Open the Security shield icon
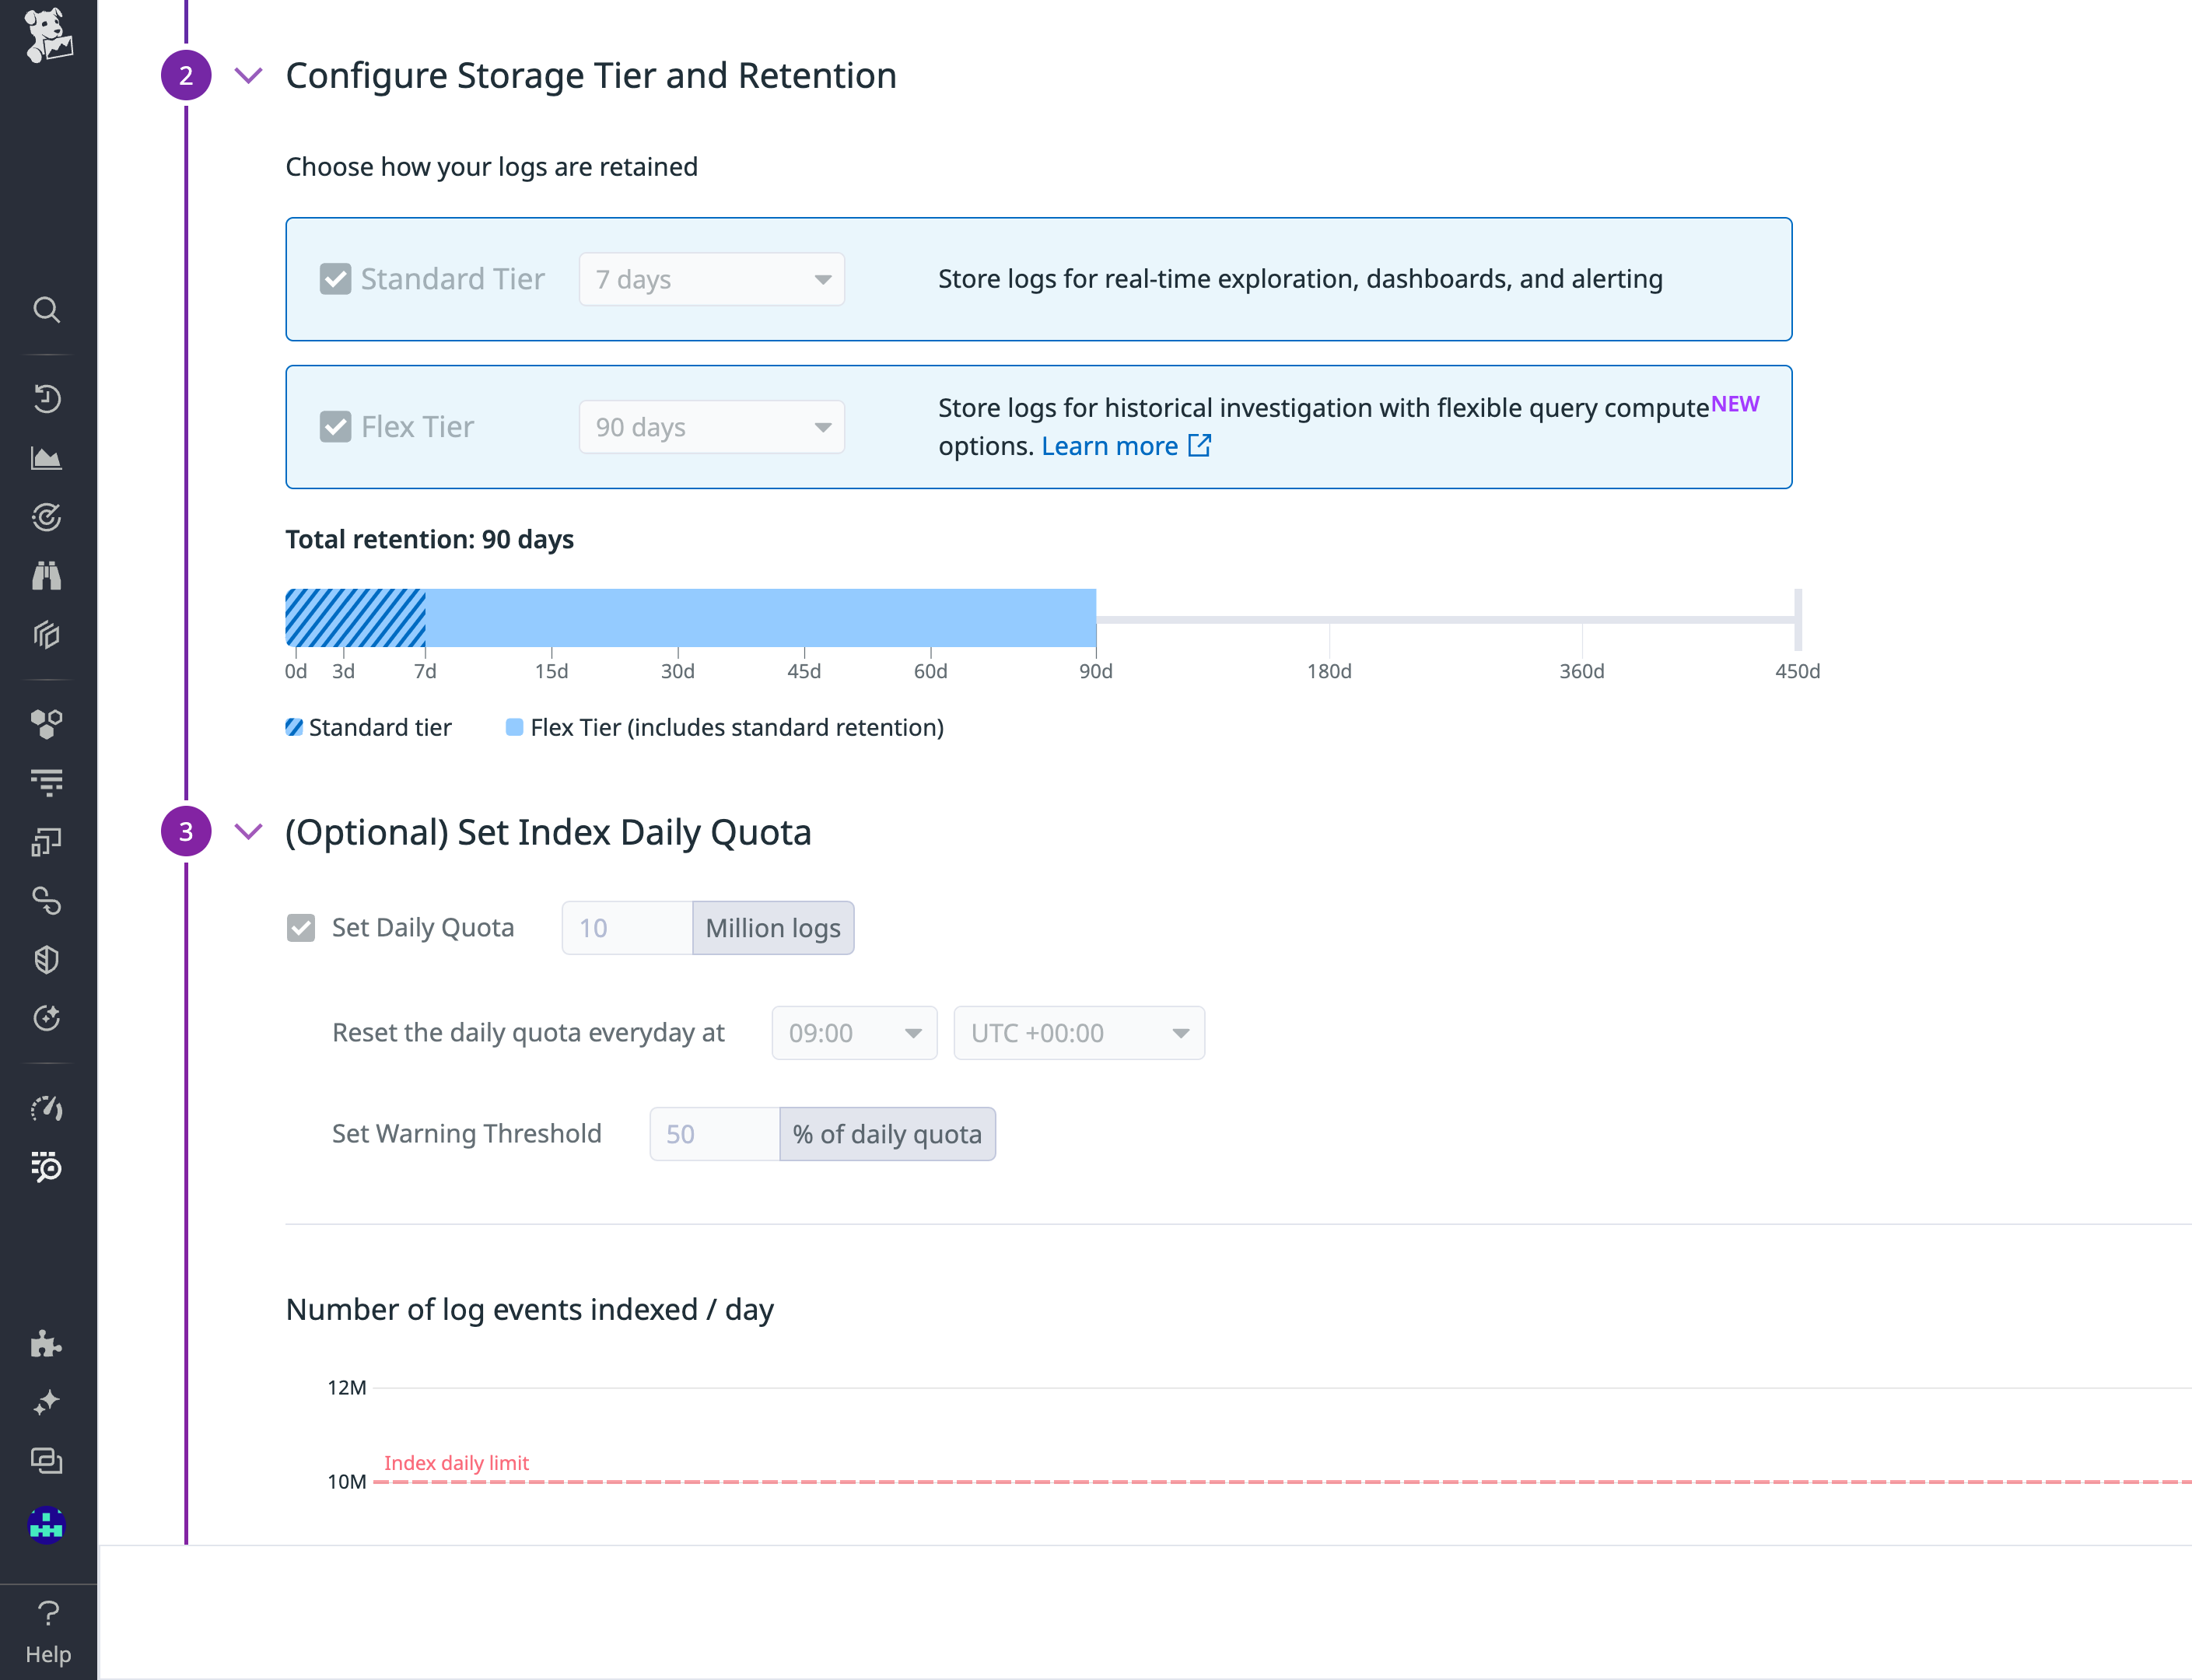The image size is (2192, 1680). (47, 959)
